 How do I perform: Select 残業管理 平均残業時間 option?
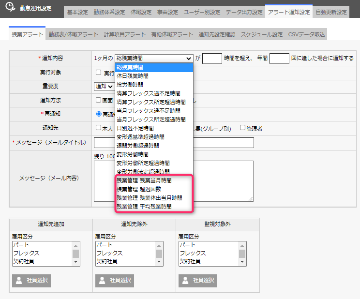coord(154,207)
